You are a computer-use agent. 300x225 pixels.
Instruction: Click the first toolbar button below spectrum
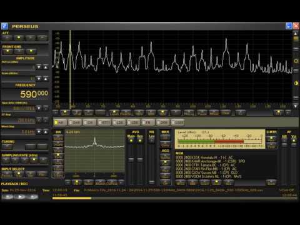tap(56, 112)
